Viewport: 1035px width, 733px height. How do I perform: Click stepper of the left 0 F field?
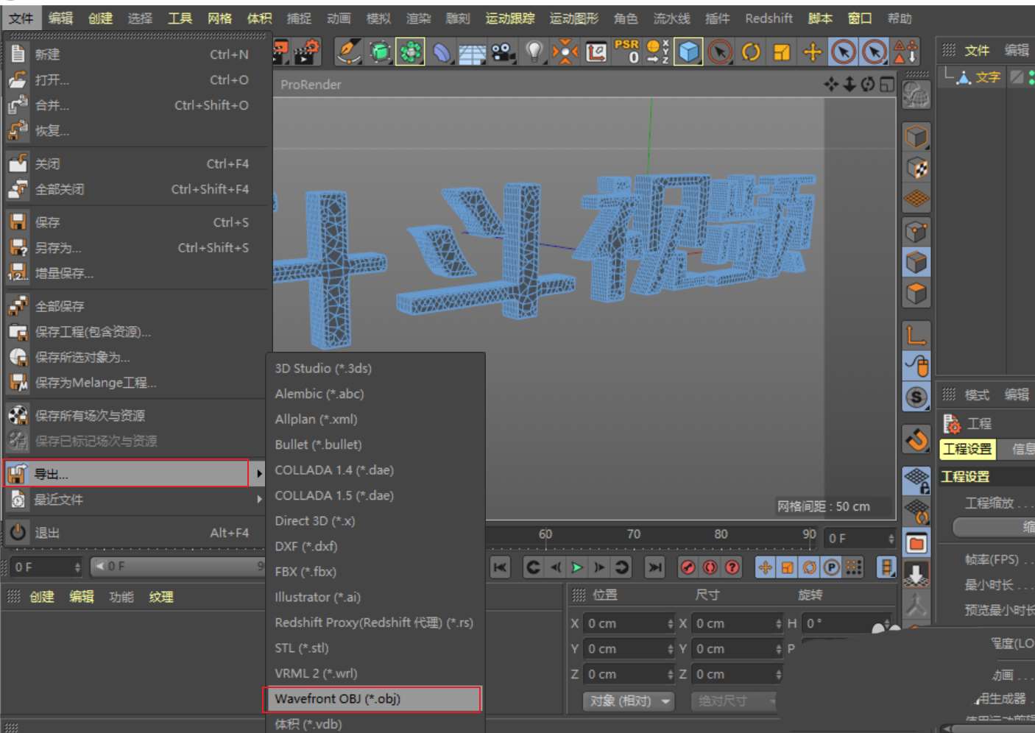(x=77, y=567)
